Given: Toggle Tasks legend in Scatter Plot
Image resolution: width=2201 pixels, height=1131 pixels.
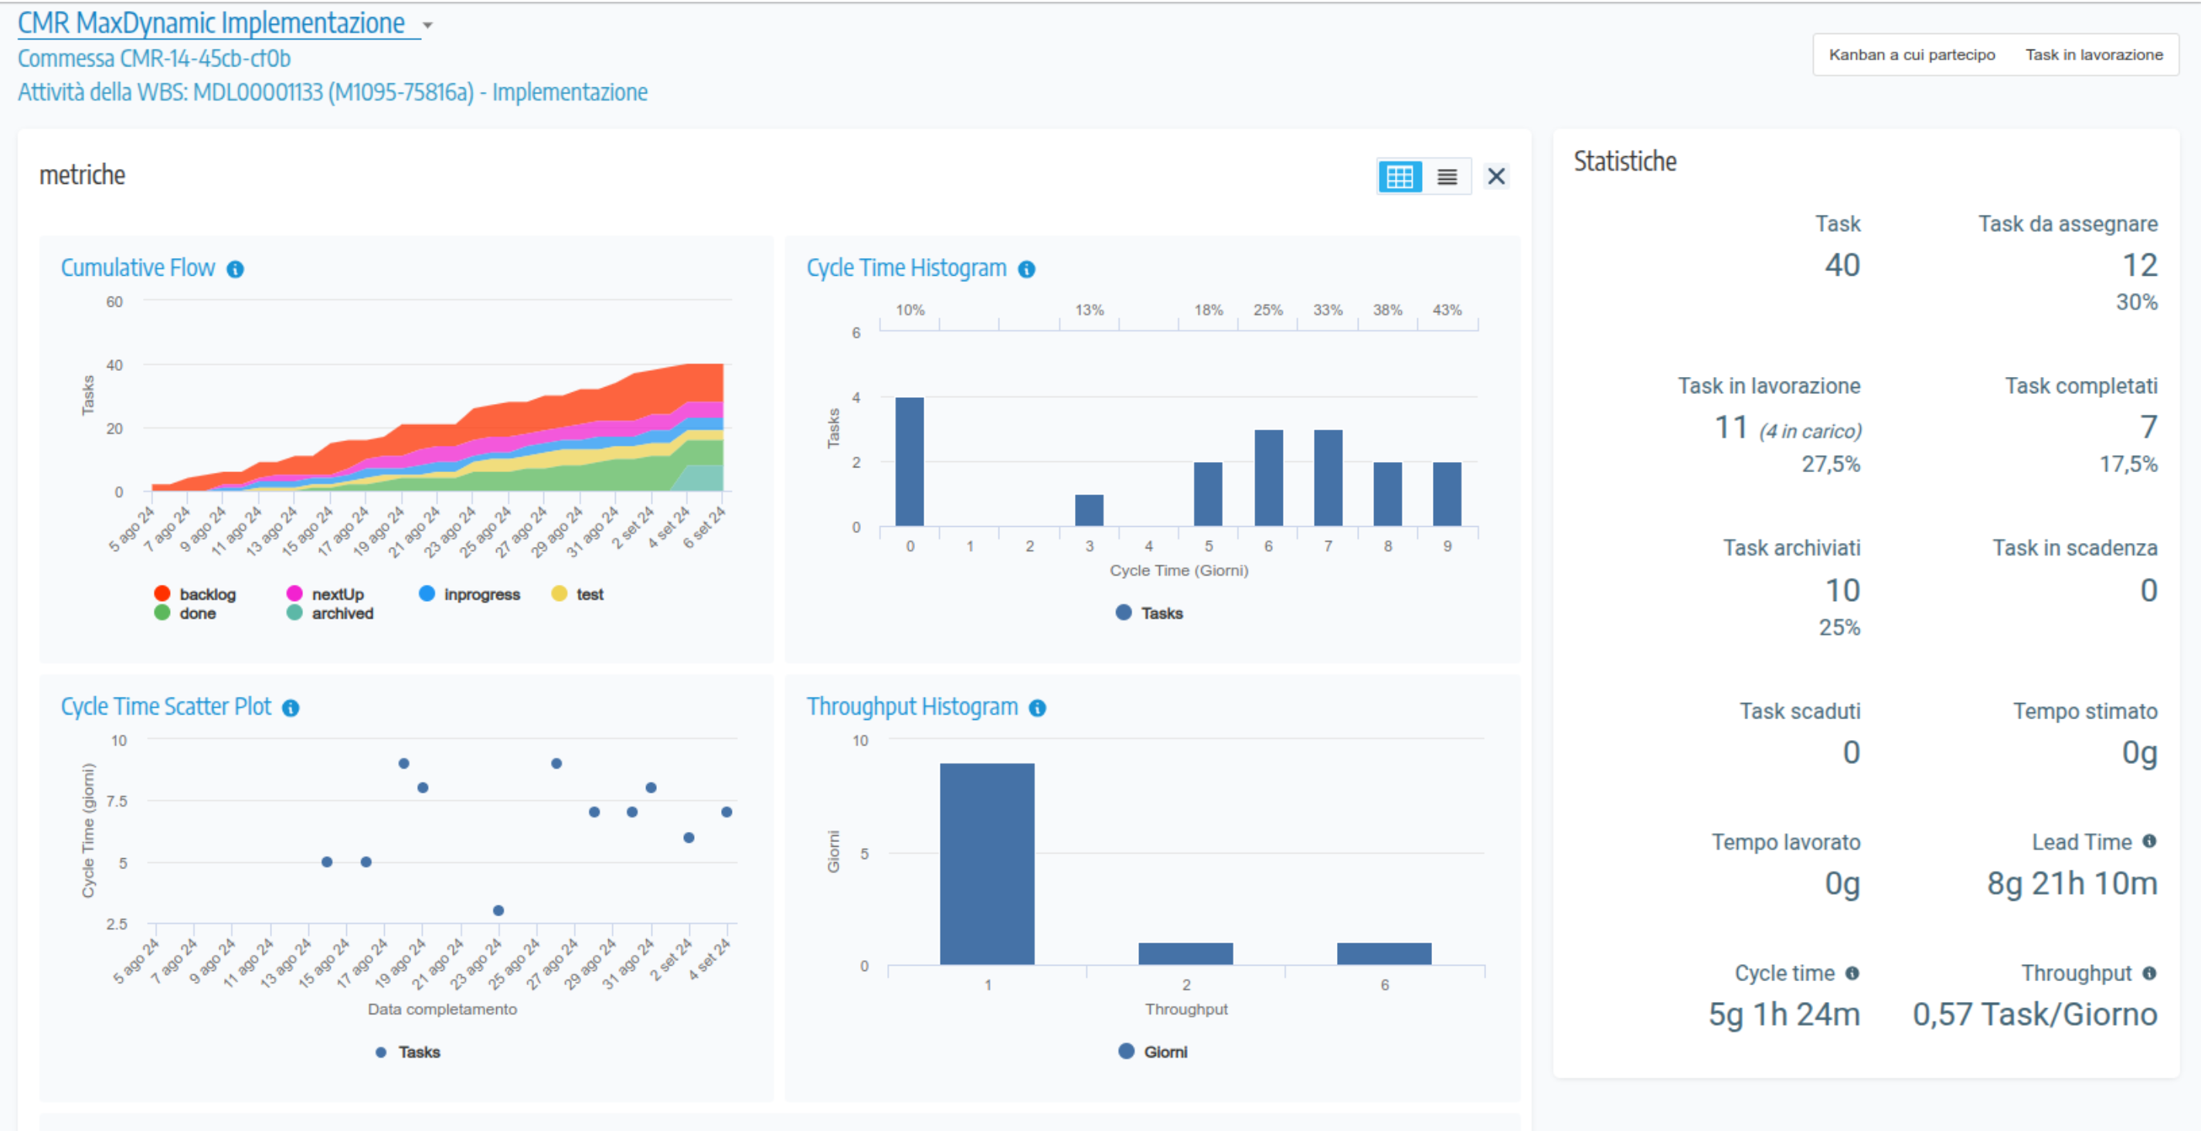Looking at the screenshot, I should tap(407, 1052).
